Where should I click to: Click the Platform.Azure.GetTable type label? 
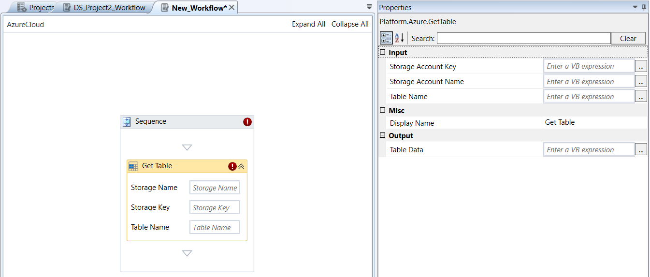click(418, 22)
